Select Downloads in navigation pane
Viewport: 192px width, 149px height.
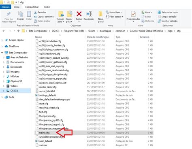point(16,67)
